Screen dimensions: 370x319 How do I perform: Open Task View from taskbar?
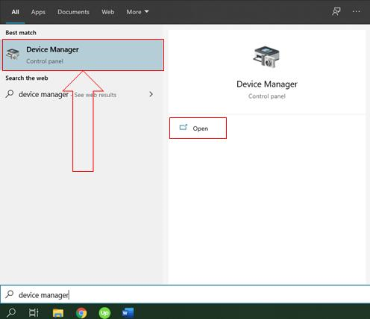click(x=34, y=312)
